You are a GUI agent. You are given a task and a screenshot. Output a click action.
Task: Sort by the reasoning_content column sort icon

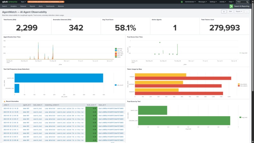tap(59, 105)
